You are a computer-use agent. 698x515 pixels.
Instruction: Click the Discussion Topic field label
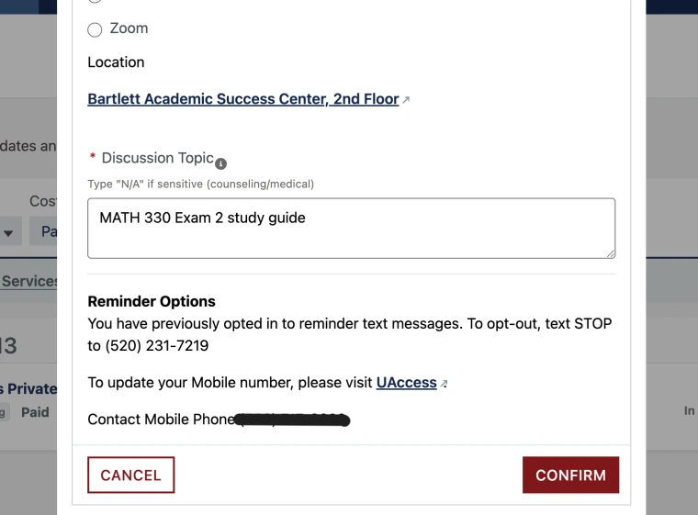click(x=157, y=158)
